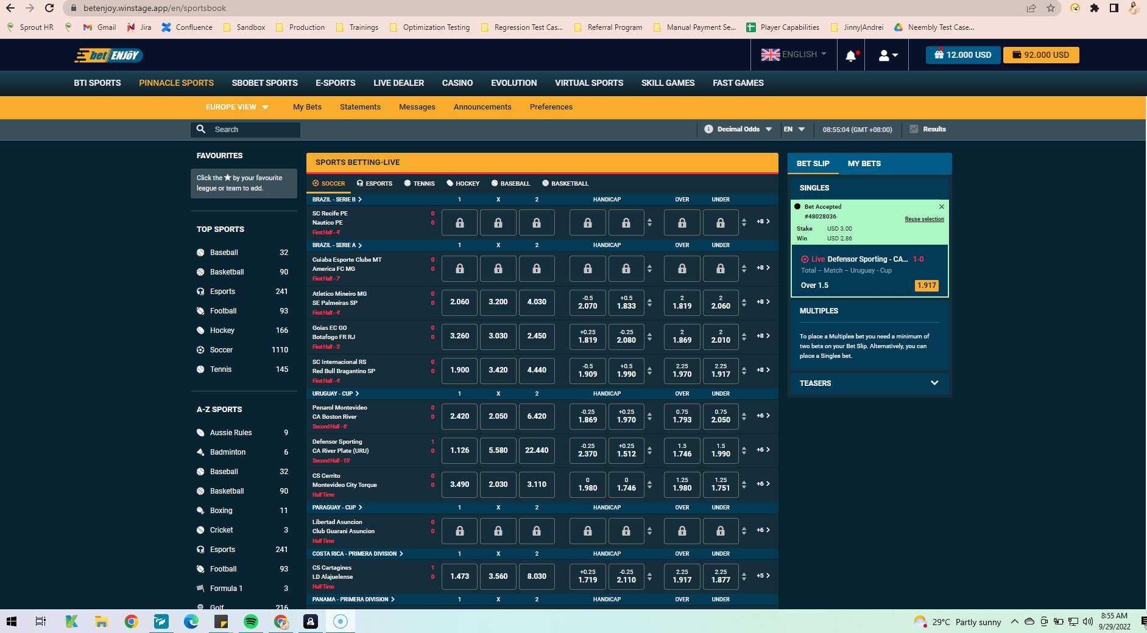The height and width of the screenshot is (633, 1147).
Task: Click the notification bell icon
Action: coord(852,55)
